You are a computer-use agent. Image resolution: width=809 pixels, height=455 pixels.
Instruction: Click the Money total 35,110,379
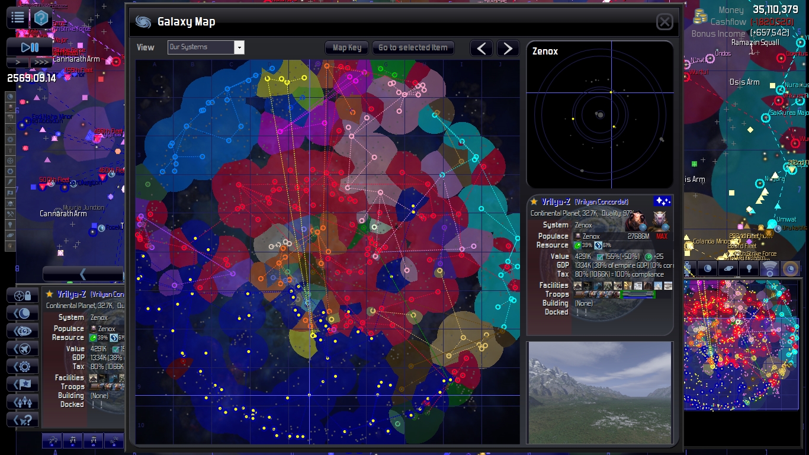pyautogui.click(x=776, y=9)
